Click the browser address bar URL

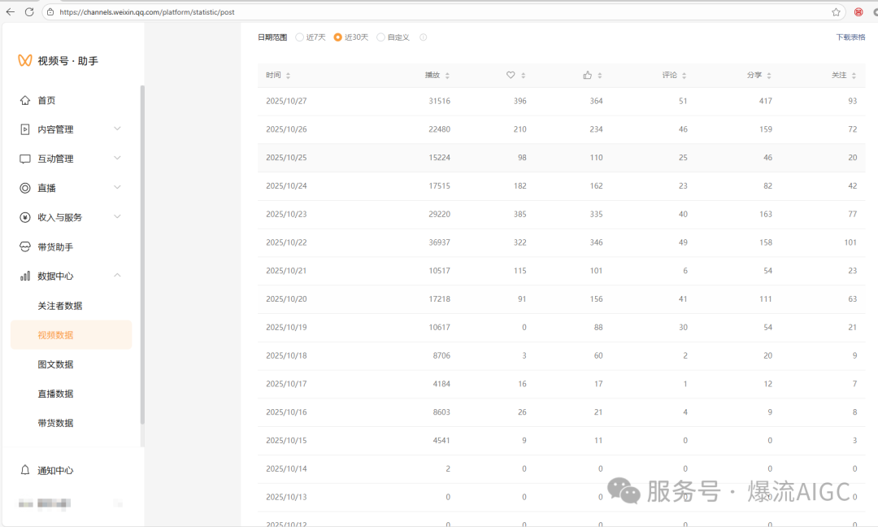(147, 12)
